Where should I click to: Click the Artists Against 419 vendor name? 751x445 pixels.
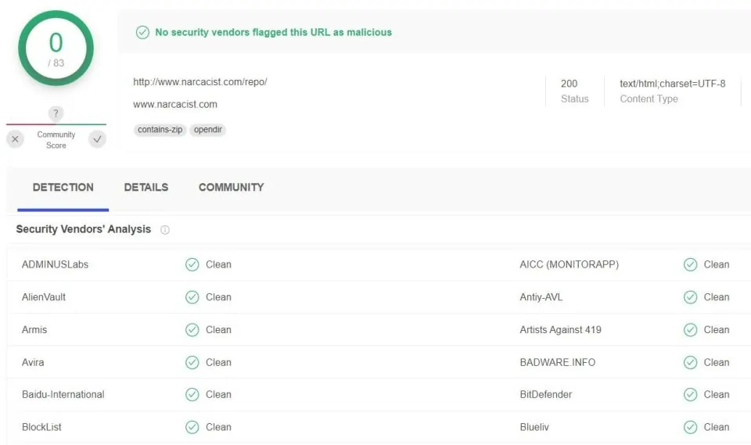click(x=560, y=329)
